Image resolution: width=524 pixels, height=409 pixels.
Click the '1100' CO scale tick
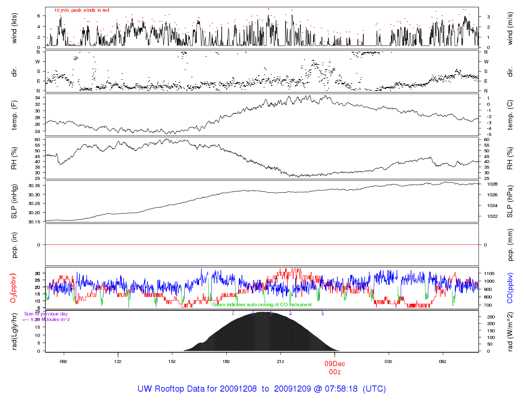490,274
